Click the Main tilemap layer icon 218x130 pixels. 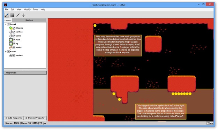(x=11, y=40)
